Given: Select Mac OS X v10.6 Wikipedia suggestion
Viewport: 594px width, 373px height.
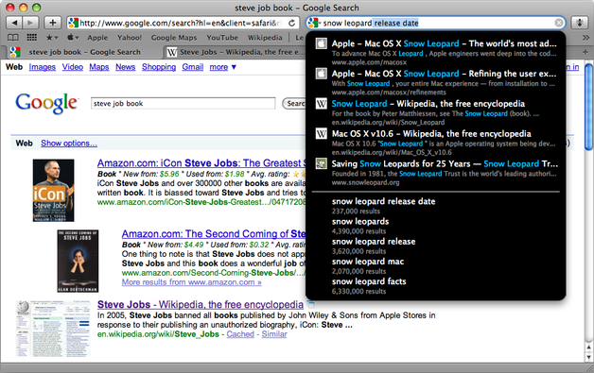Looking at the screenshot, I should 436,143.
